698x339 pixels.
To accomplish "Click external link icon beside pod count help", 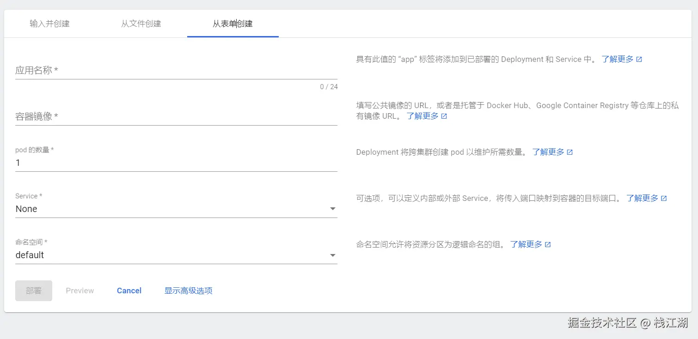I will pos(570,152).
